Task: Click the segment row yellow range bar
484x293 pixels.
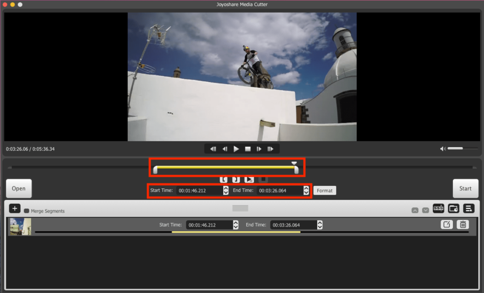Action: point(236,232)
